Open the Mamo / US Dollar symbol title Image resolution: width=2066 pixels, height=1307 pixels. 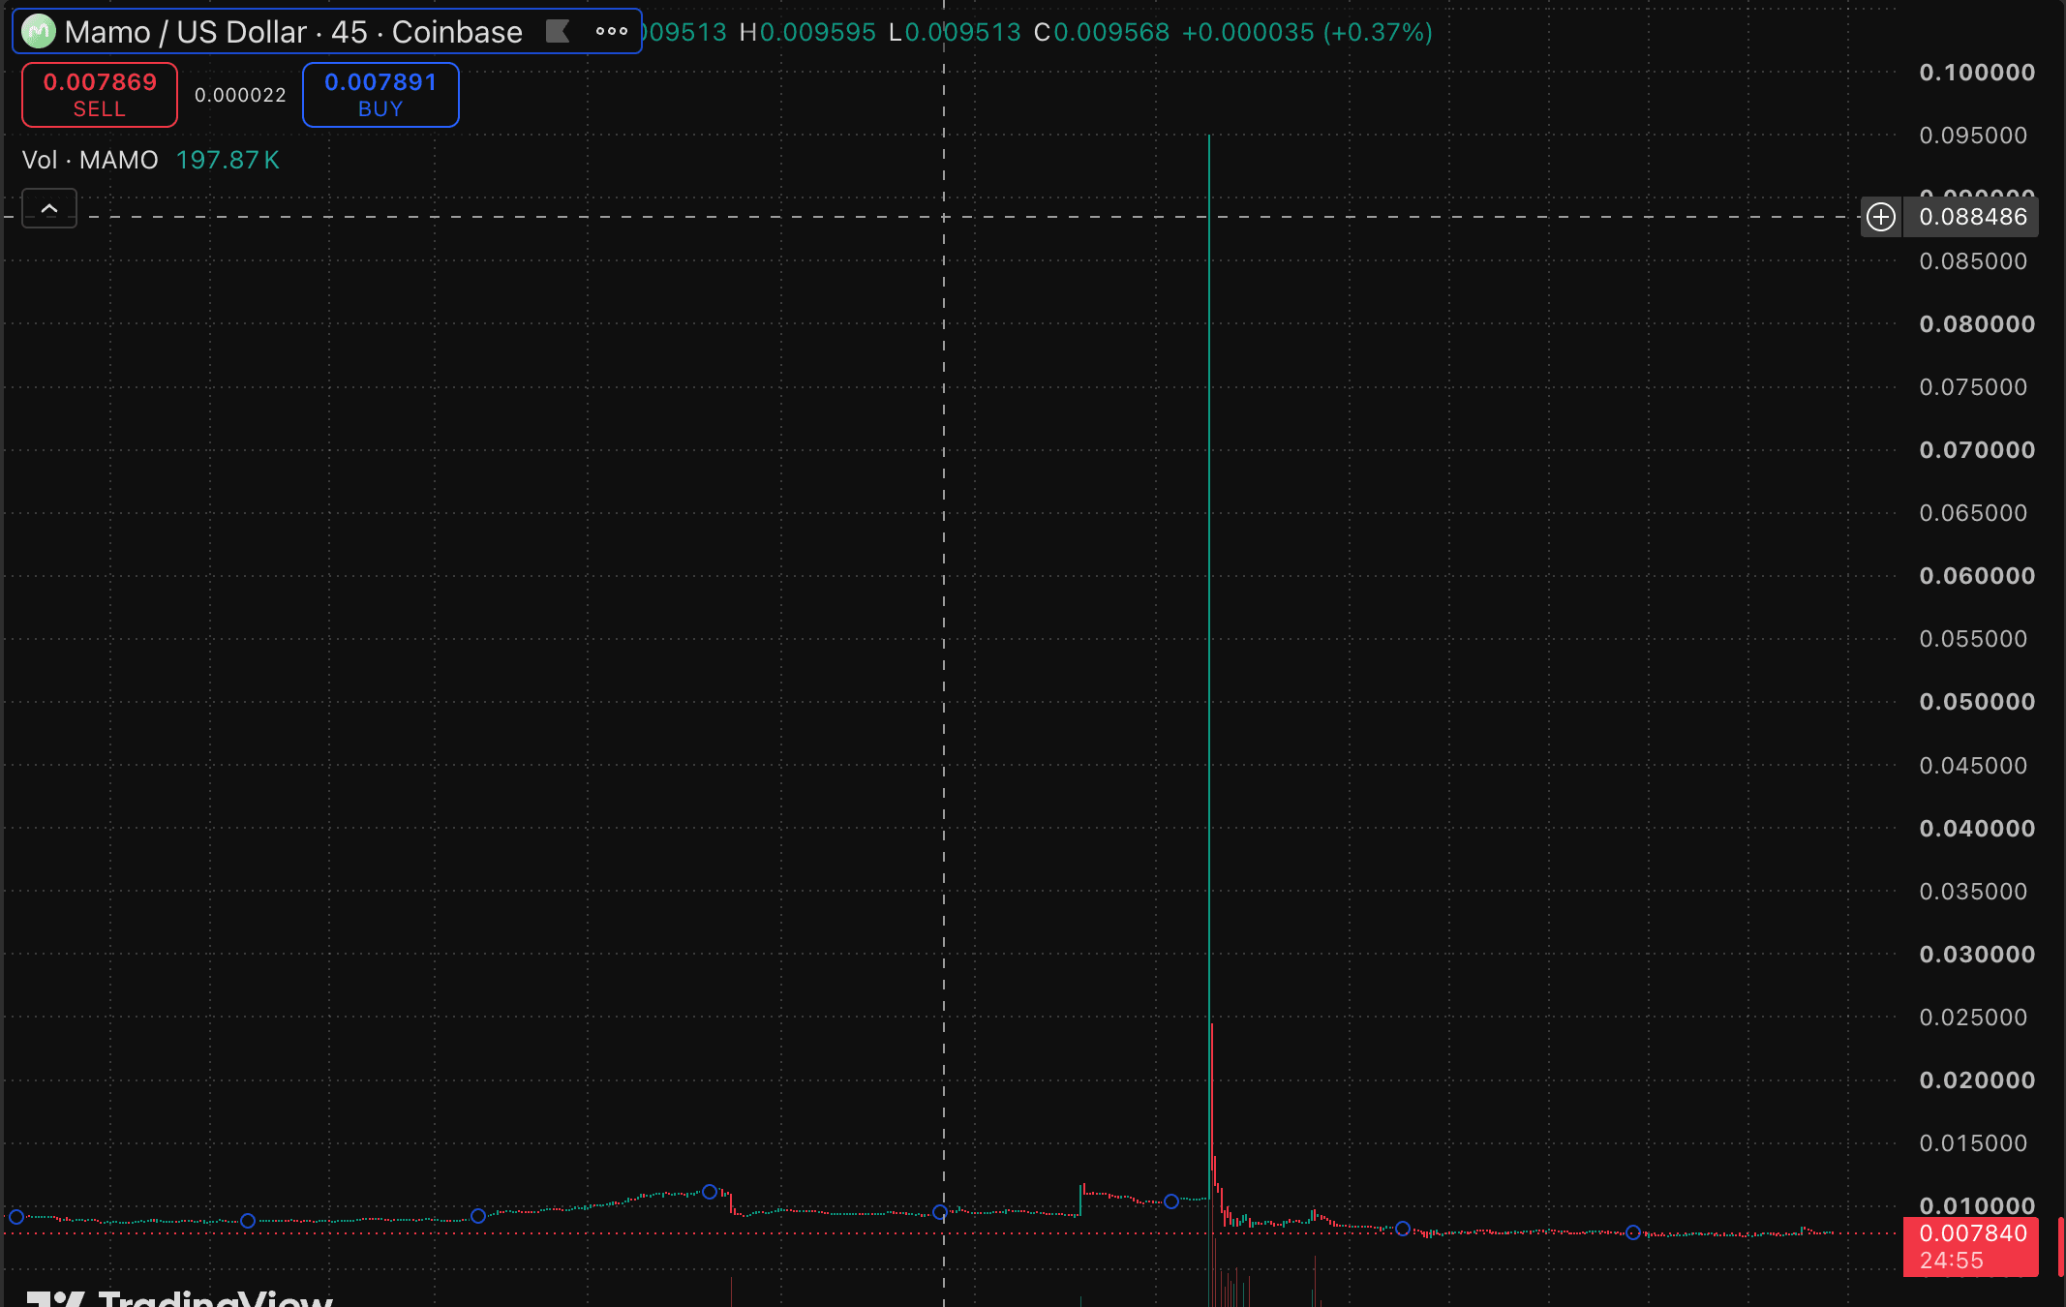coord(293,32)
